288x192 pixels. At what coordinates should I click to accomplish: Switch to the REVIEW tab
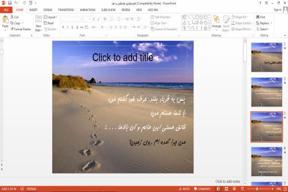pyautogui.click(x=126, y=10)
